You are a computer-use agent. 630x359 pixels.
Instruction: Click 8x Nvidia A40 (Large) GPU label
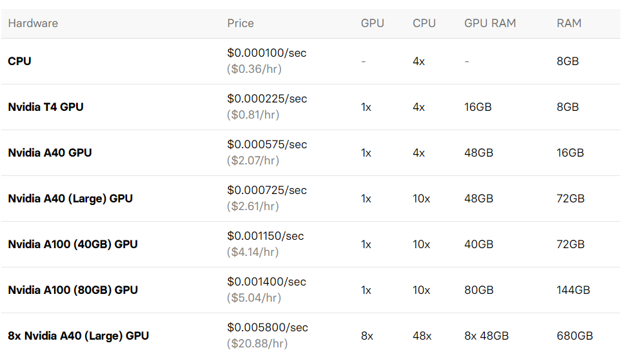78,336
